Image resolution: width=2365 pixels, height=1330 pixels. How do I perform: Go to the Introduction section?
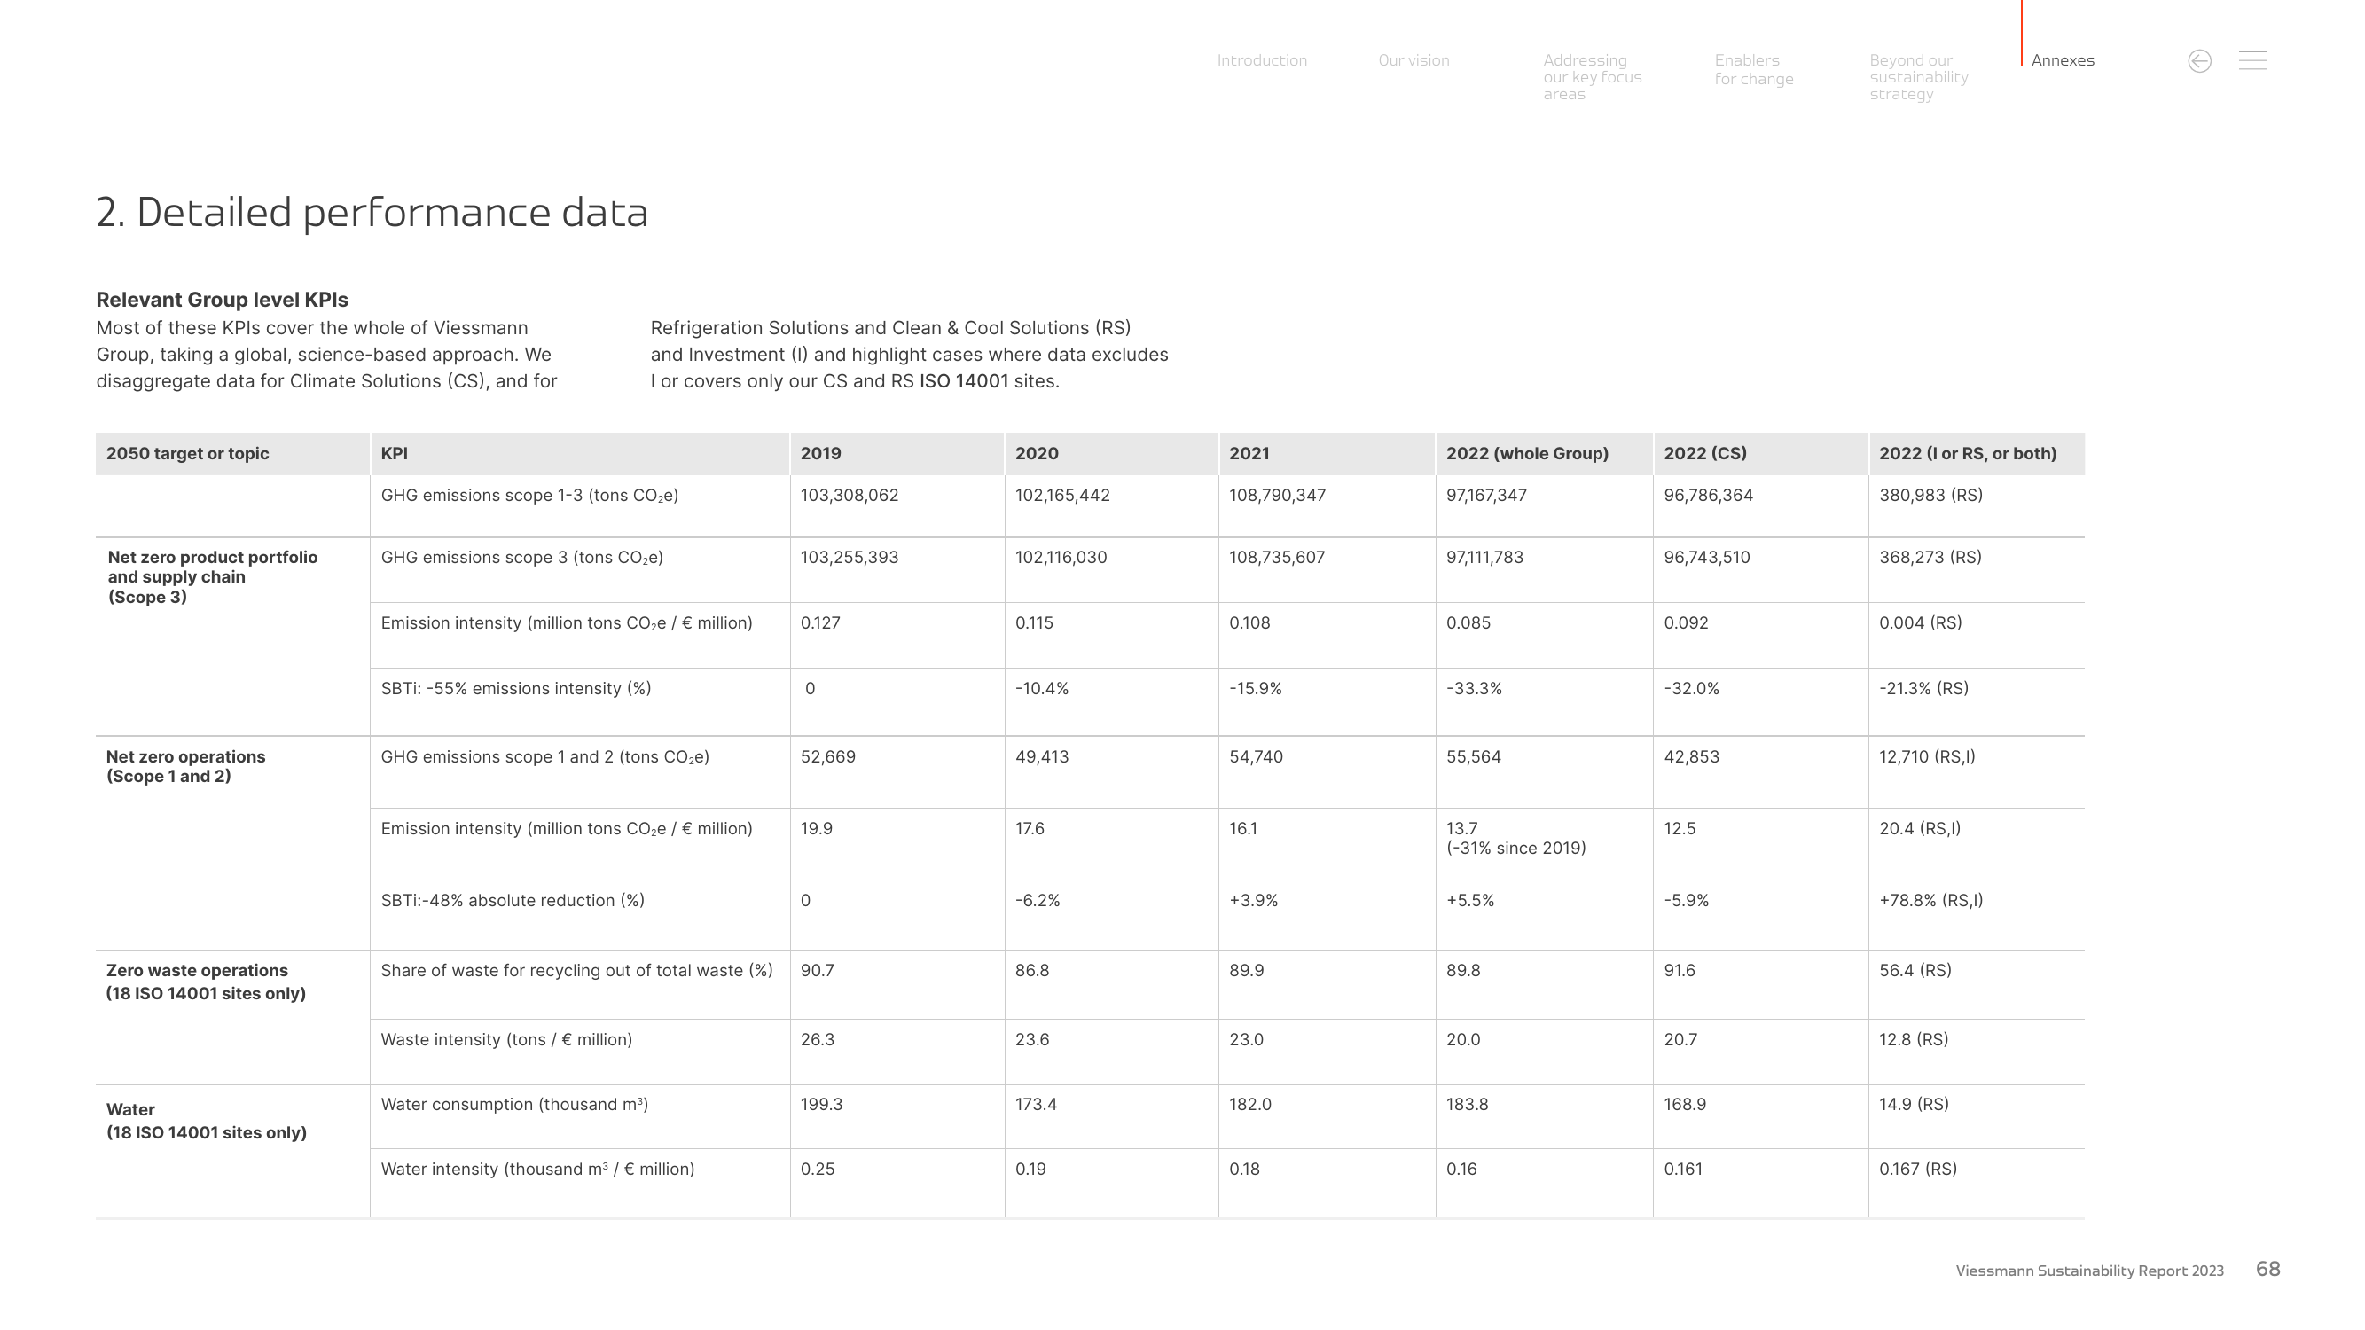point(1262,60)
